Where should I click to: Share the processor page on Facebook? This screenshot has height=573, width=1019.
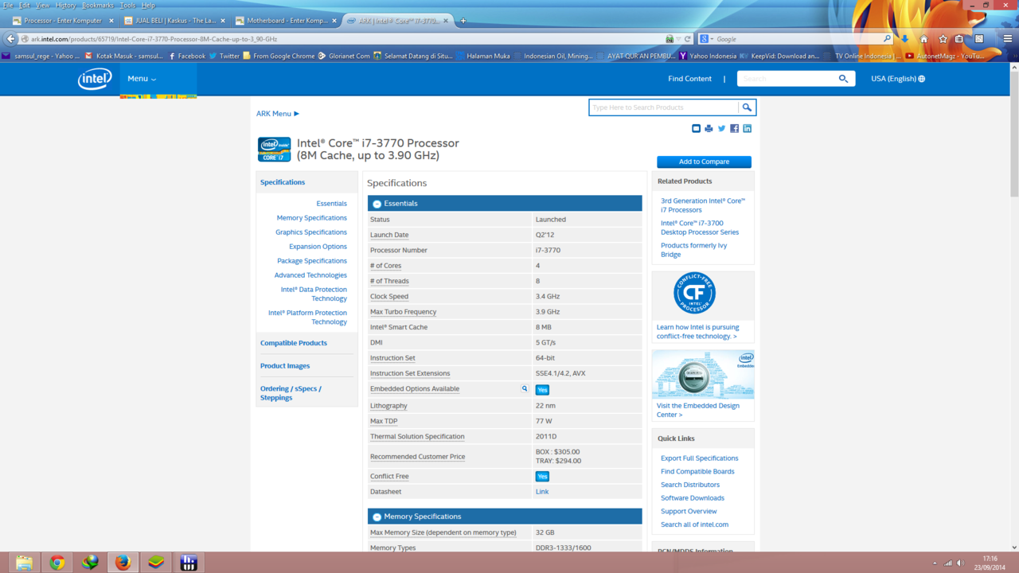tap(734, 128)
